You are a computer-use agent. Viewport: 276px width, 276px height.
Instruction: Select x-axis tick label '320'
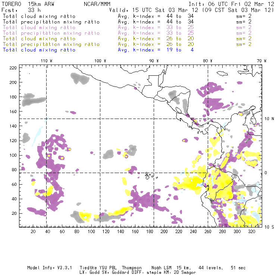pyautogui.click(x=252, y=232)
